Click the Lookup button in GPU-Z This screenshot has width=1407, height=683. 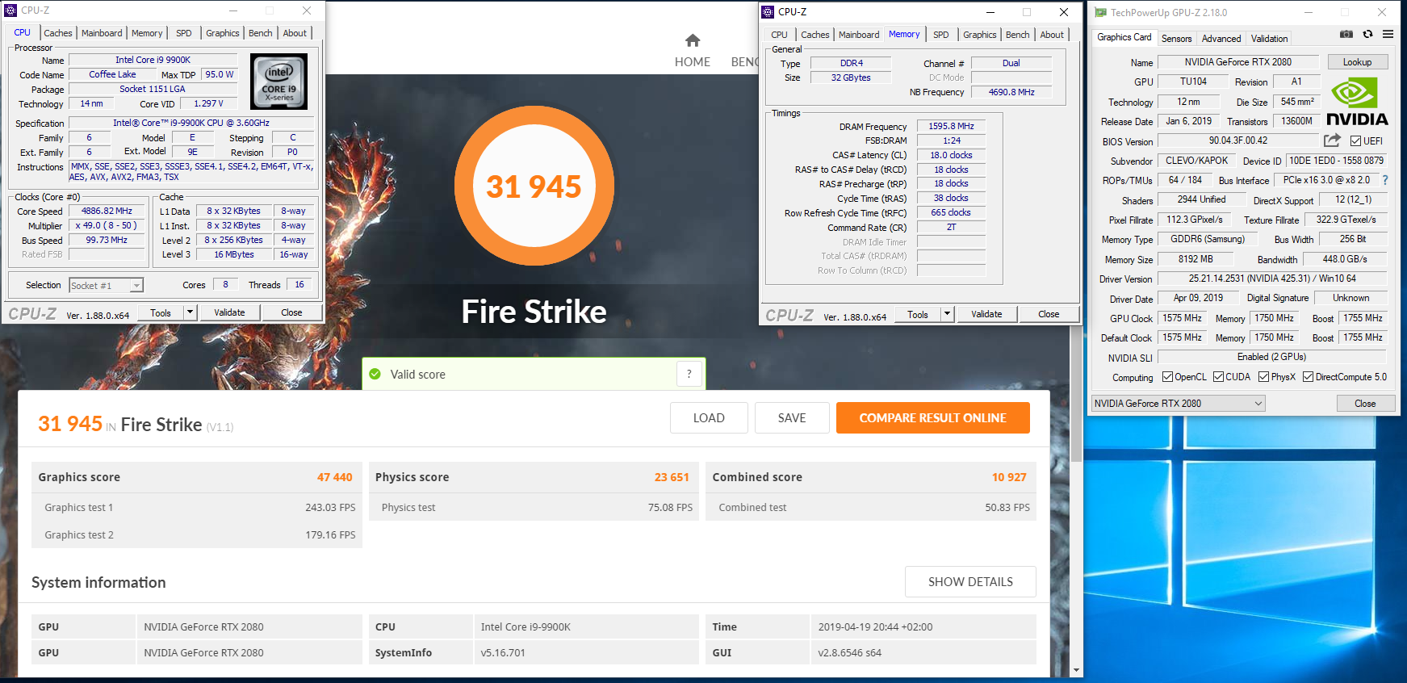pyautogui.click(x=1357, y=62)
